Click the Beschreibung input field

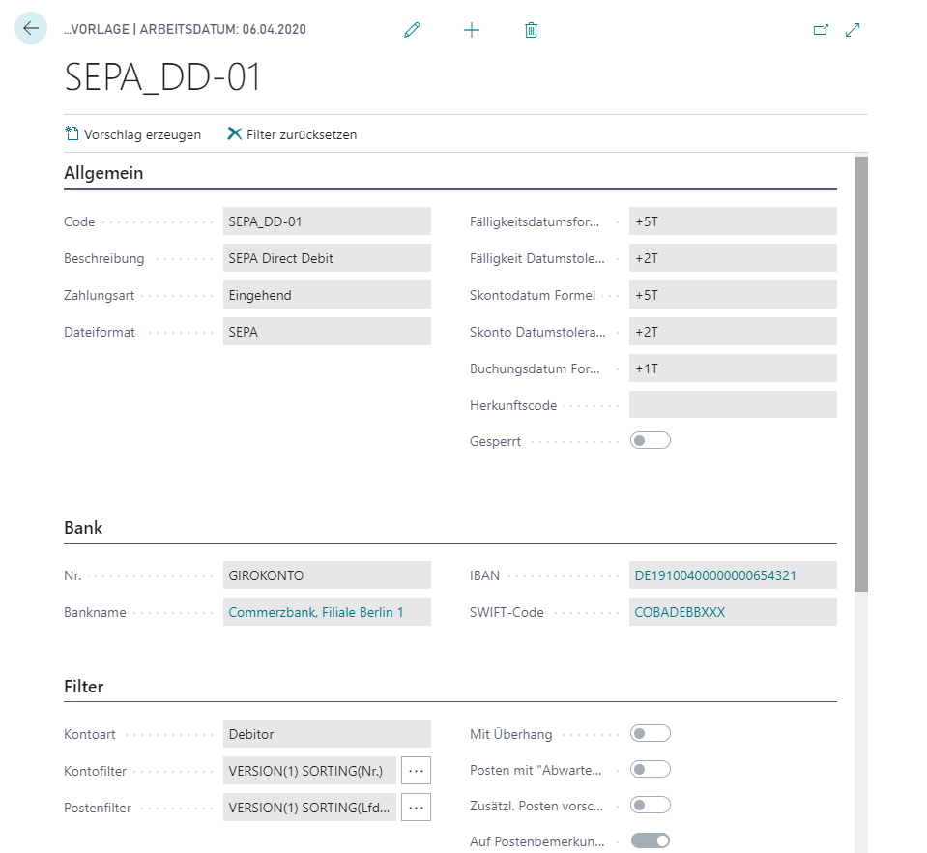click(327, 257)
